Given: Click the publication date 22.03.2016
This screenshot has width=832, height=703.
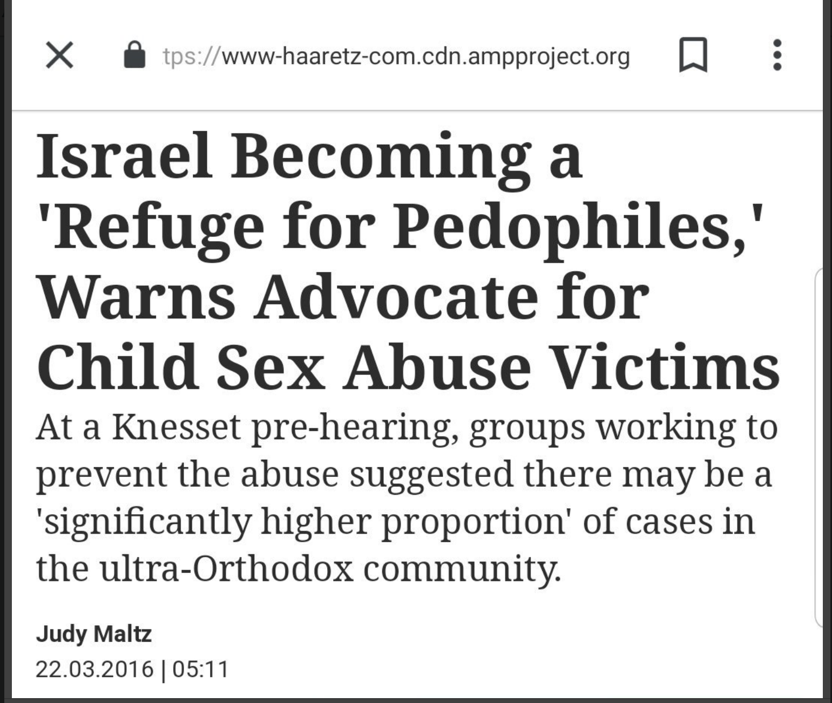Looking at the screenshot, I should 94,670.
